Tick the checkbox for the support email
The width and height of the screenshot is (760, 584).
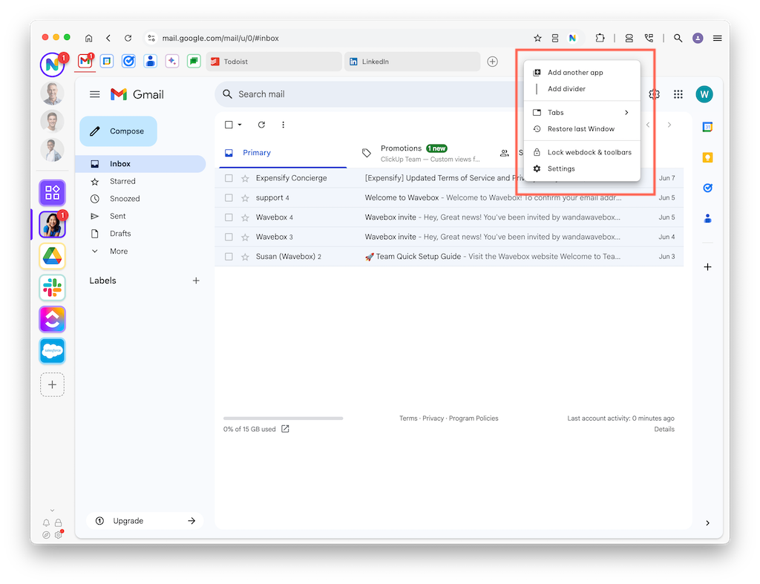(x=229, y=197)
